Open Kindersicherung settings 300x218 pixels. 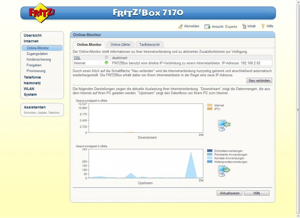point(39,59)
